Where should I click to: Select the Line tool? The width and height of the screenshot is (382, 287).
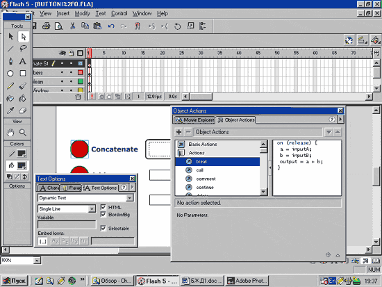[x=10, y=49]
